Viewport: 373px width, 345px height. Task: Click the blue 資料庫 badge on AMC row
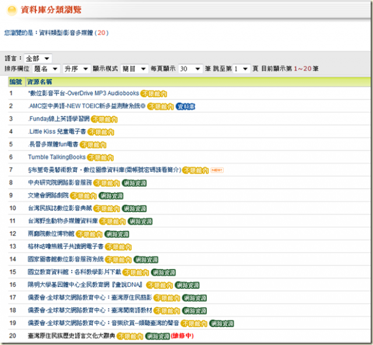[185, 107]
